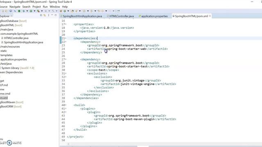Click the Open Type toolbar icon
This screenshot has width=262, height=147.
(x=72, y=11)
